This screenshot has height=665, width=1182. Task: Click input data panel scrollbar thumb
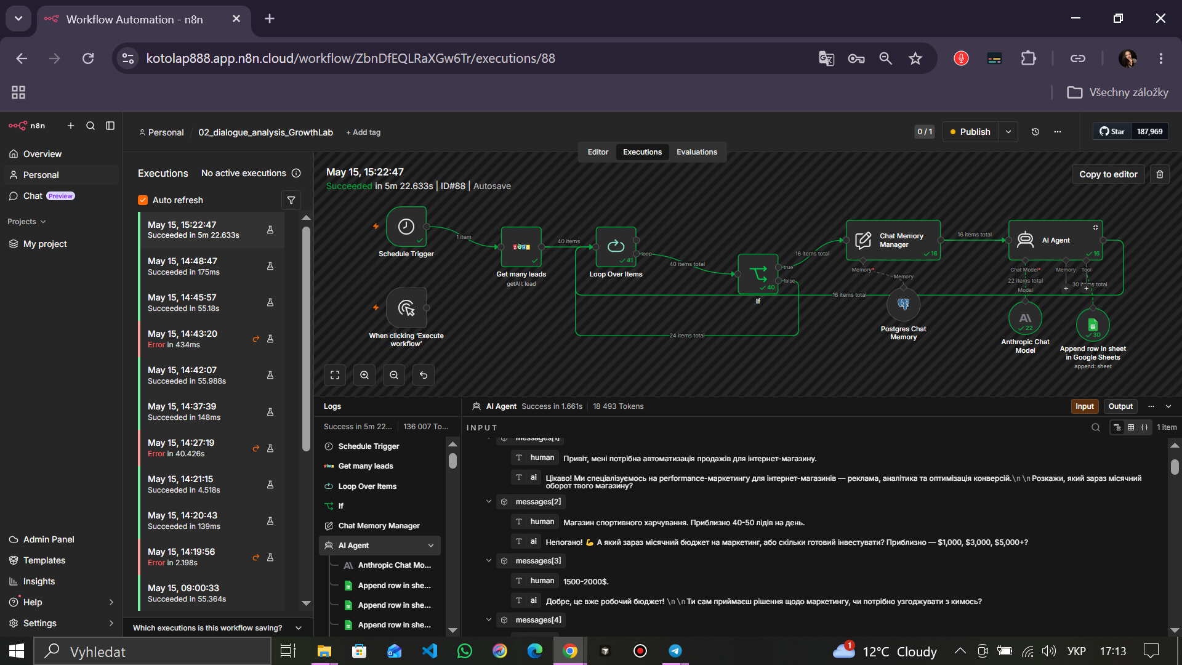coord(1175,467)
